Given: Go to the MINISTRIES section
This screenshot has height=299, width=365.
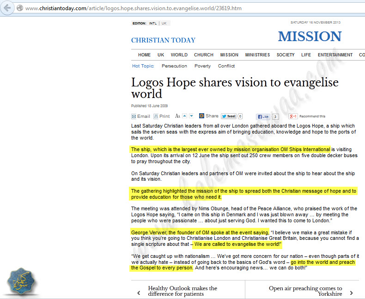Looking at the screenshot, I should tap(257, 55).
